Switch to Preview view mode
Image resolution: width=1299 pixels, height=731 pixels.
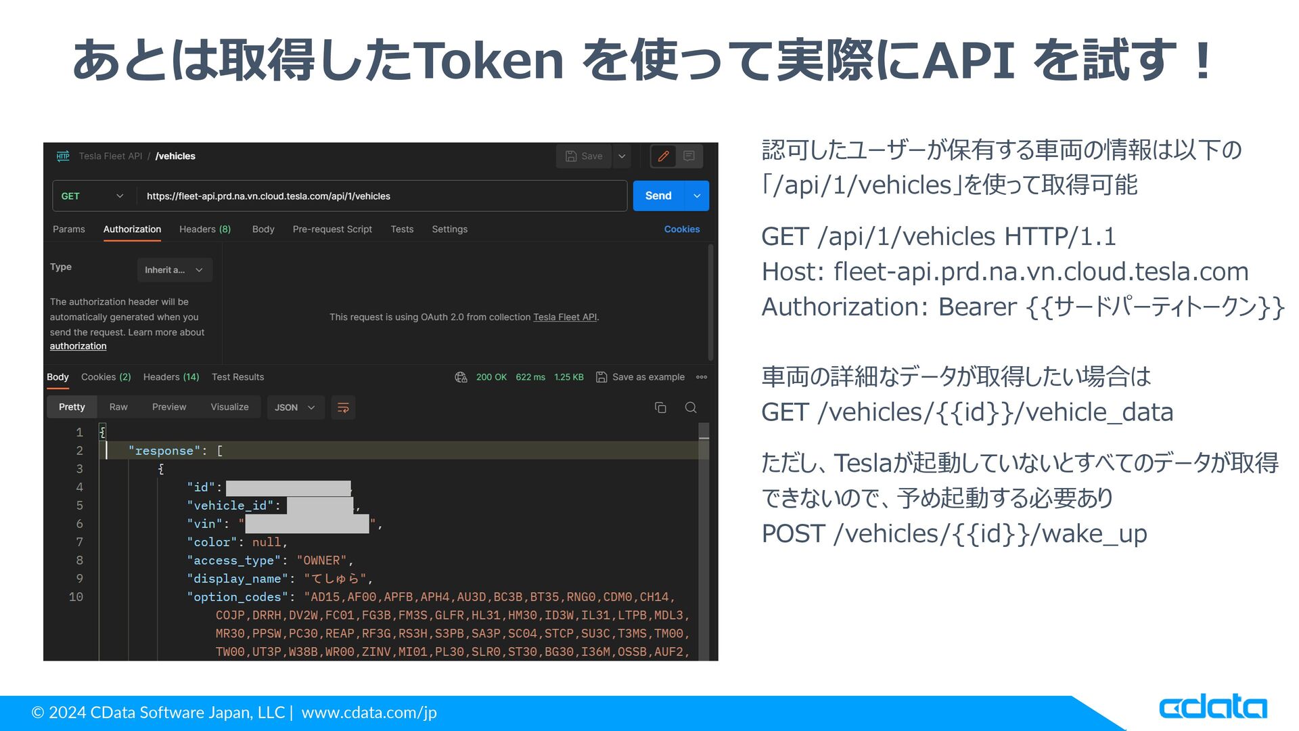click(169, 407)
